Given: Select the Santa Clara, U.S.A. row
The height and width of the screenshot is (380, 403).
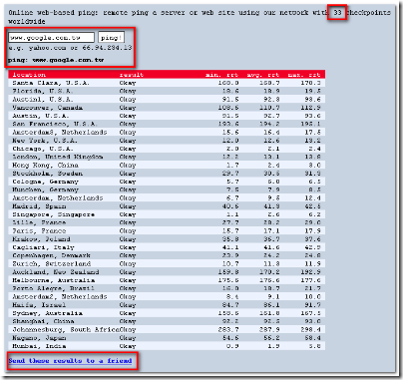Looking at the screenshot, I should click(x=167, y=83).
